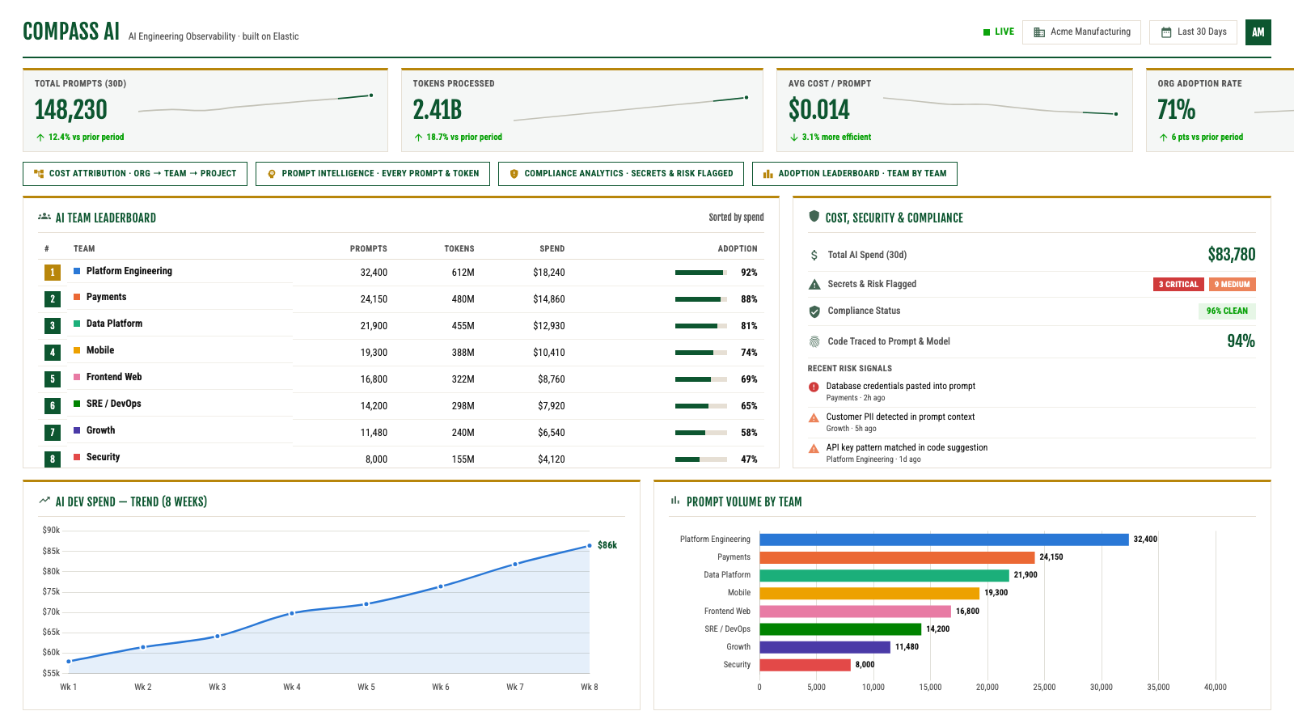
Task: Sort leaderboard by PROMPTS column header
Action: [x=369, y=249]
